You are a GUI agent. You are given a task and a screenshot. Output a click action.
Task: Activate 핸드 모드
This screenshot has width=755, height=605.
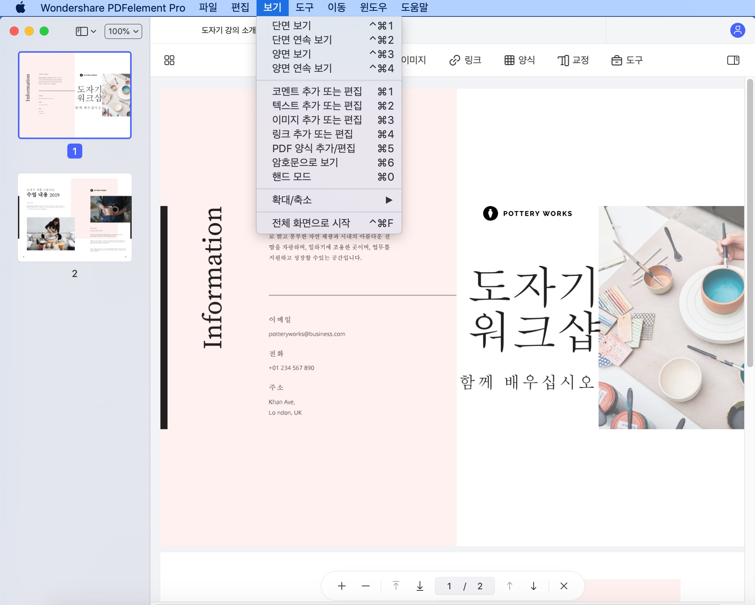329,176
